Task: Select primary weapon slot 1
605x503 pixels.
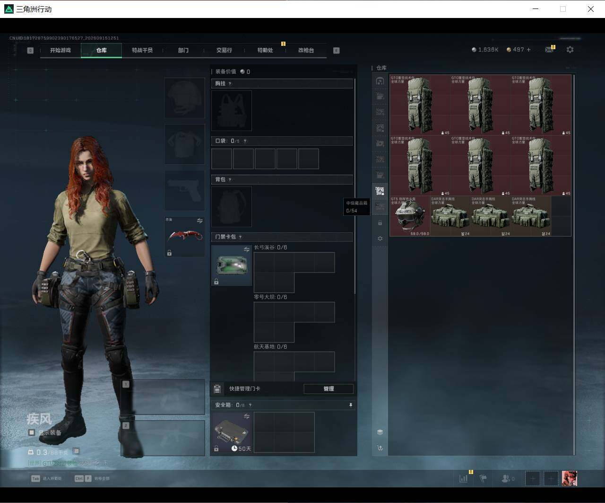Action: 163,397
